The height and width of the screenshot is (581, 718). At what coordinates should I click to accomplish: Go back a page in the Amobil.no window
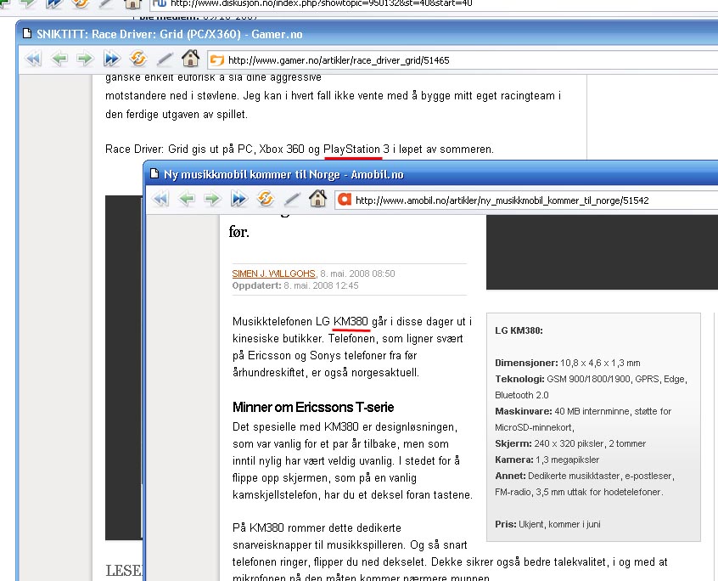[187, 200]
